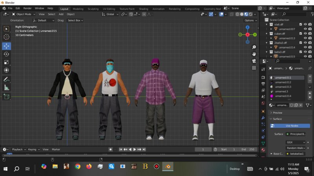The image size is (314, 176).
Task: Switch to wireframe viewport shading
Action: tap(237, 14)
